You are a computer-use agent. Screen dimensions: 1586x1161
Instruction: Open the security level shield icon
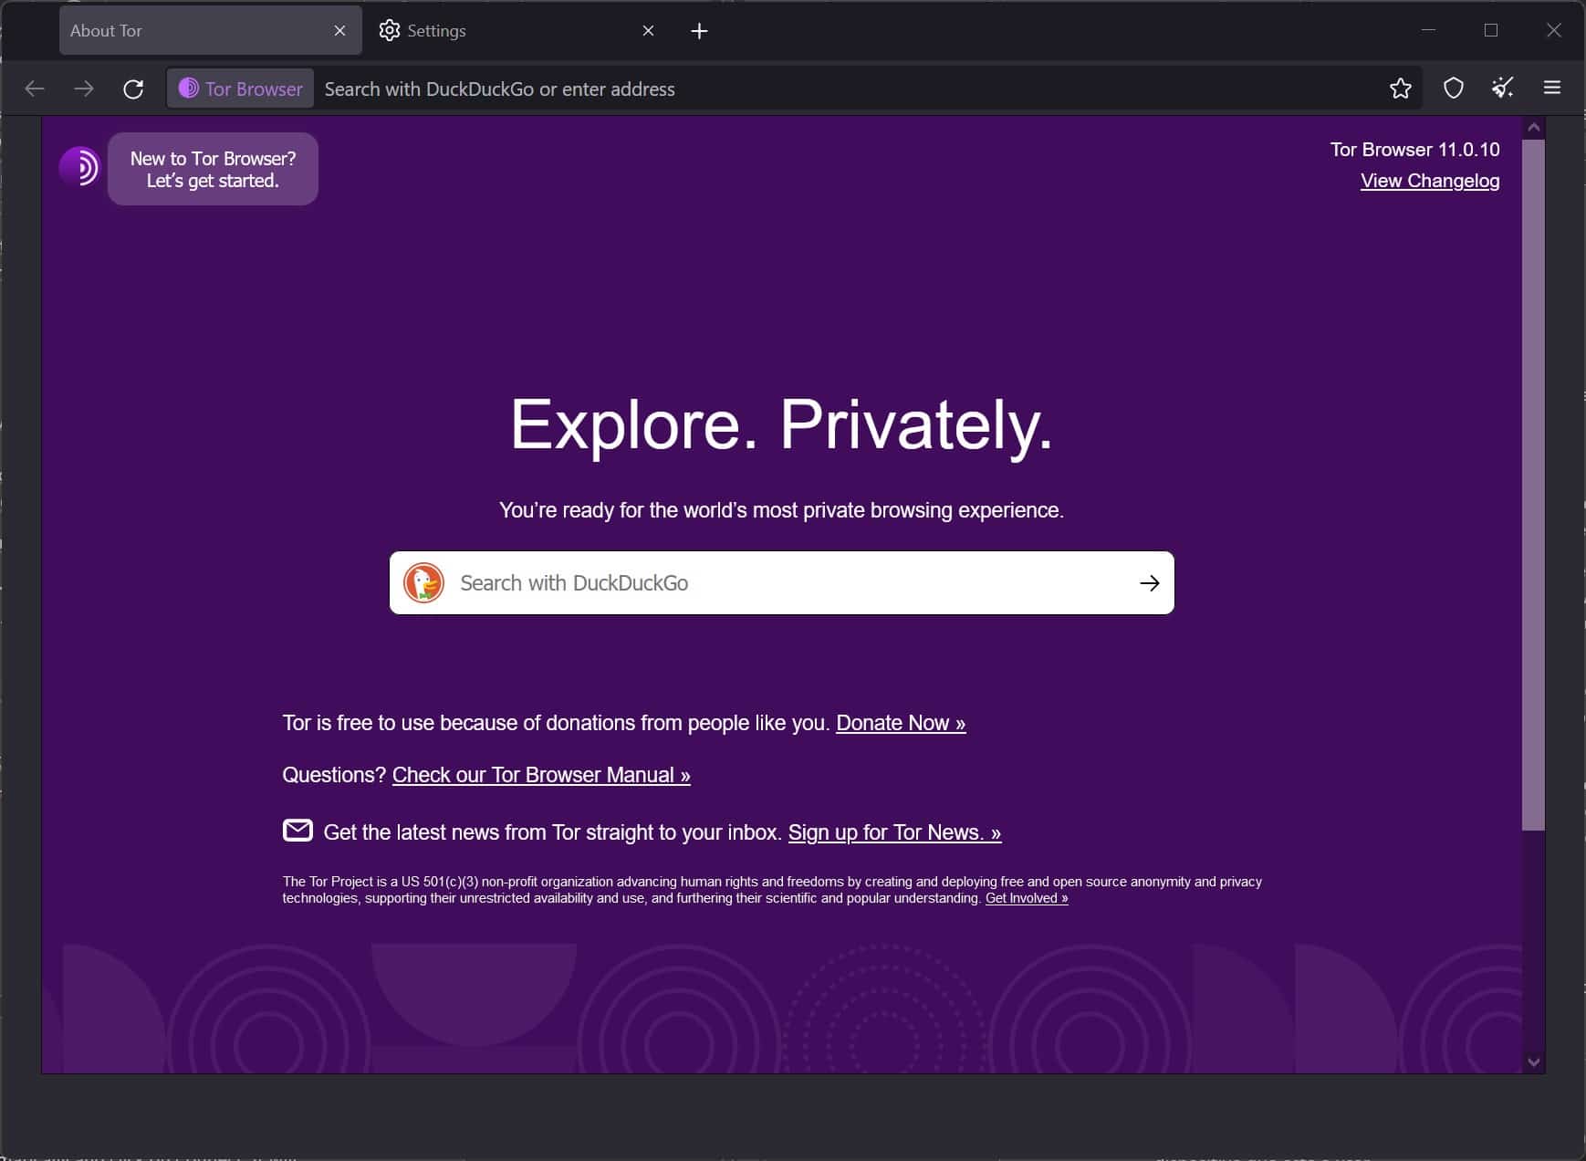coord(1453,89)
